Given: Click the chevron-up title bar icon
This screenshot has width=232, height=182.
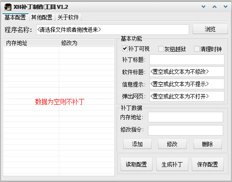Looking at the screenshot, I should pyautogui.click(x=214, y=7).
